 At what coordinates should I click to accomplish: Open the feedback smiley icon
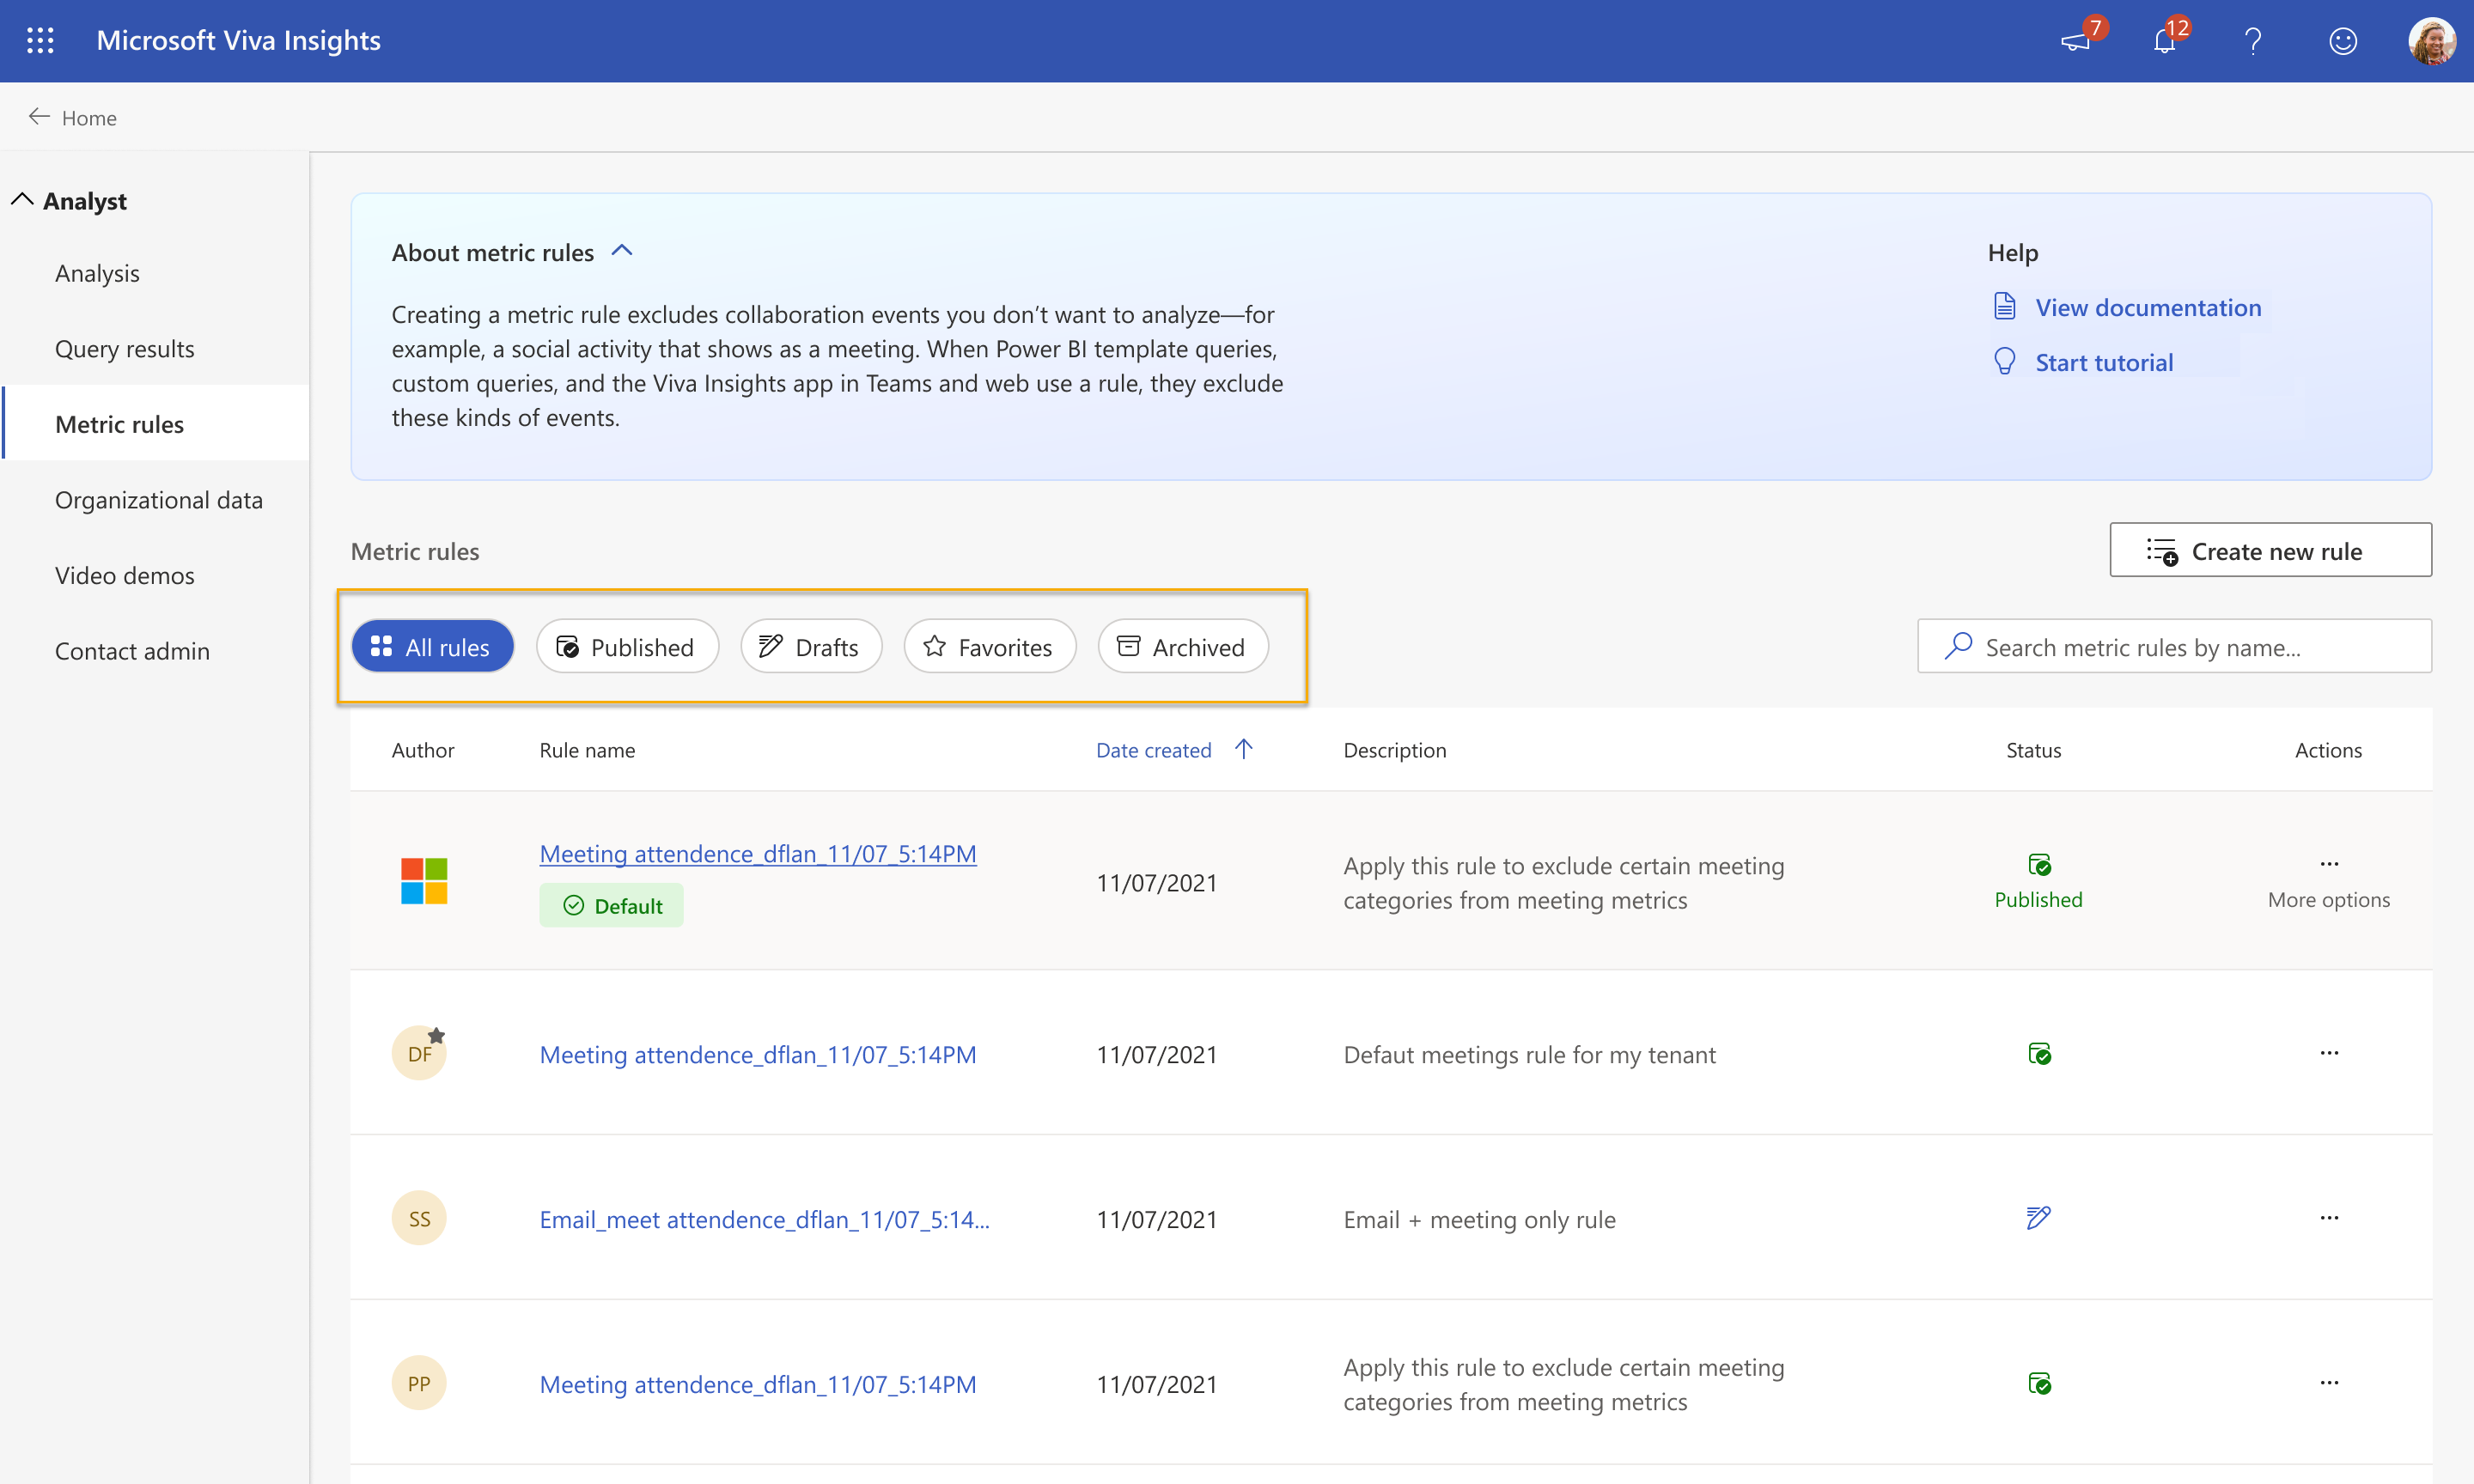pos(2343,41)
